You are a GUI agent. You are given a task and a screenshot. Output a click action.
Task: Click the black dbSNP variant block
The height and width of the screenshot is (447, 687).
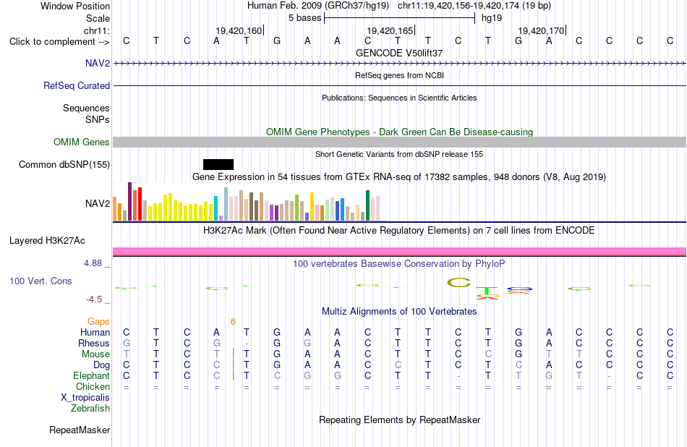pyautogui.click(x=218, y=164)
